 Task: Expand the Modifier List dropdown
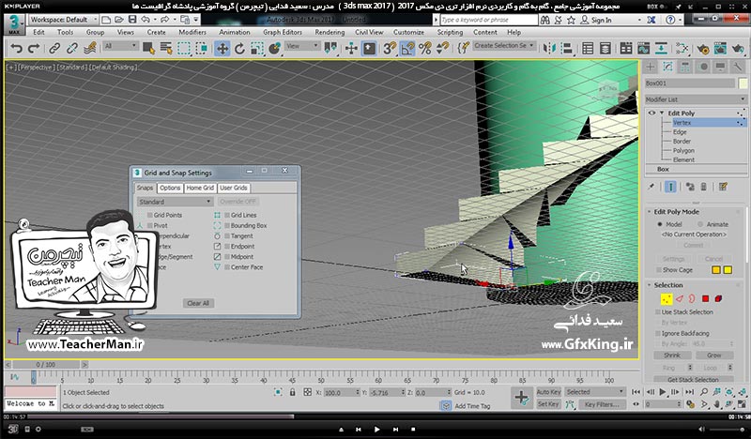[696, 99]
